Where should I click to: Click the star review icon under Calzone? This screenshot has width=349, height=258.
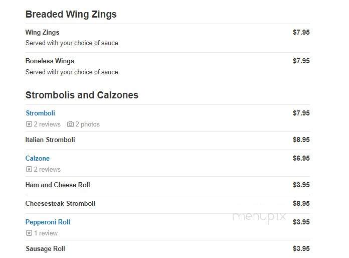click(29, 169)
